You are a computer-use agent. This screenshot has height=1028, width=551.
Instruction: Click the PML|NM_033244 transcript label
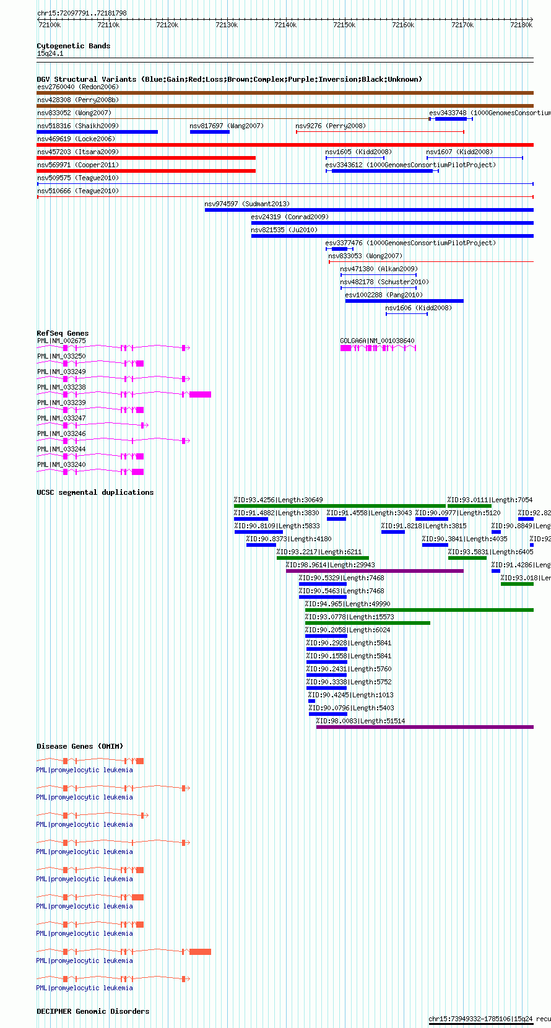[x=61, y=449]
